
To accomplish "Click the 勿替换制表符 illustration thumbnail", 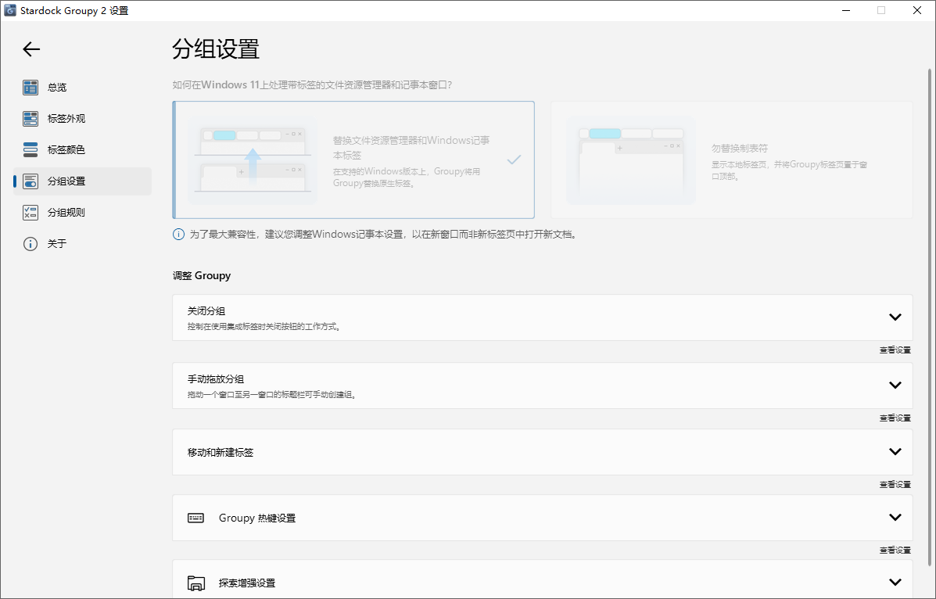I will click(x=631, y=160).
